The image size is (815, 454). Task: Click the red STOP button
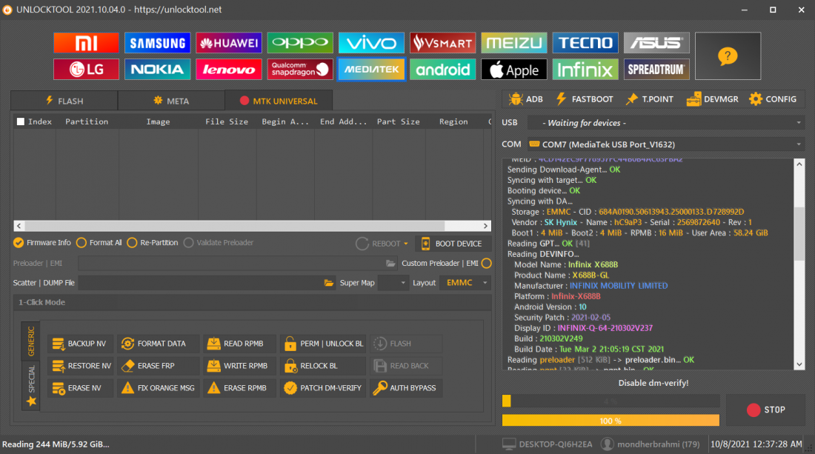(765, 410)
